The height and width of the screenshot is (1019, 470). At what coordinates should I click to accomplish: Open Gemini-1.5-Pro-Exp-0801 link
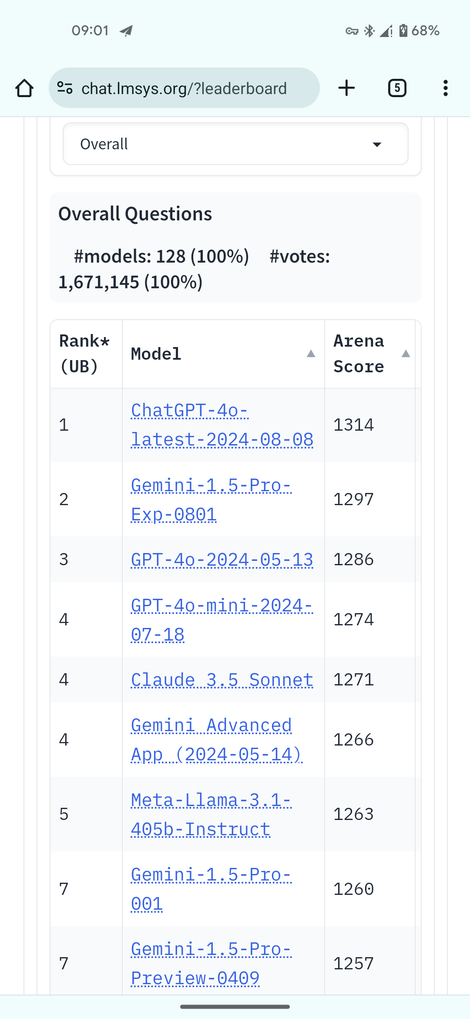coord(211,499)
